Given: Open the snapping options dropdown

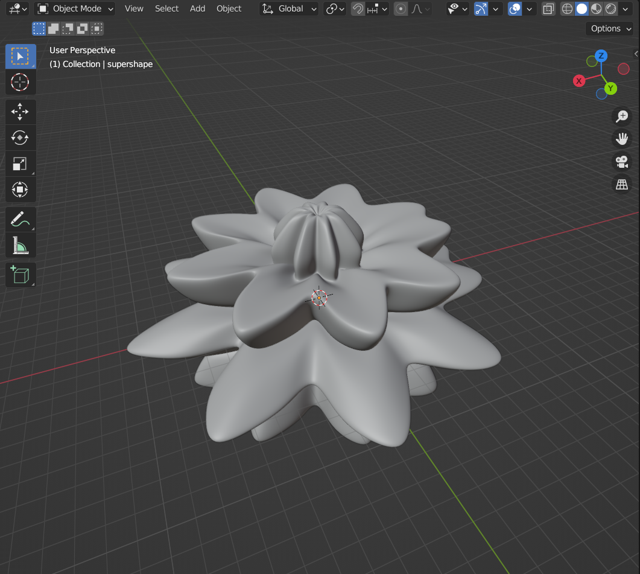Looking at the screenshot, I should [378, 8].
